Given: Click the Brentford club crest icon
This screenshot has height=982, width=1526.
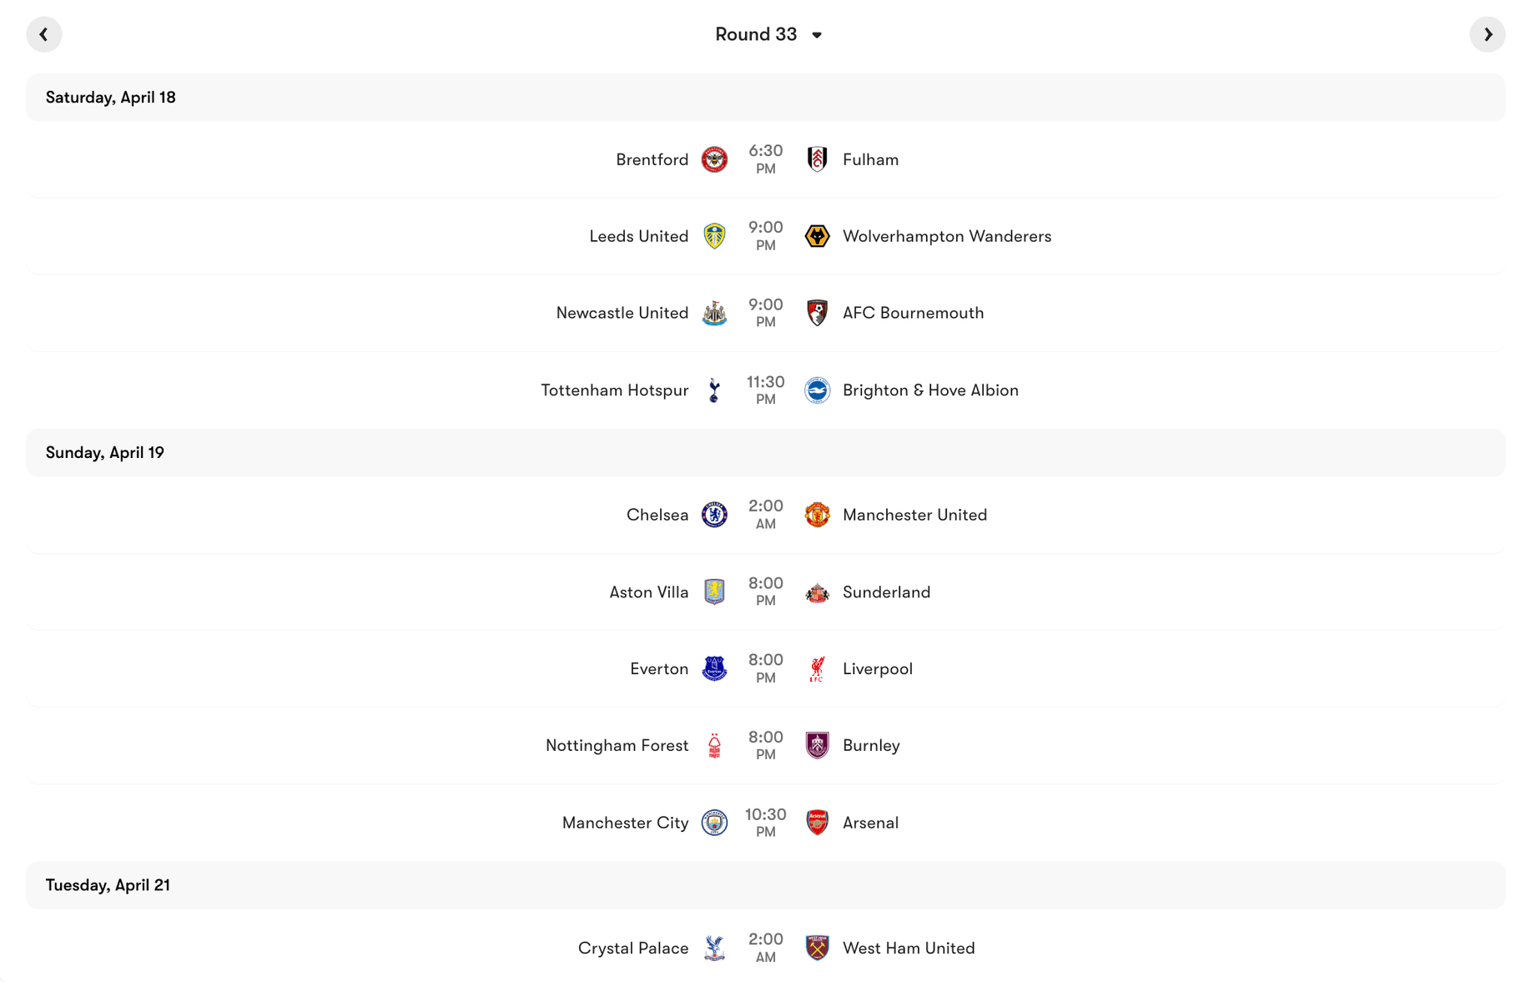Looking at the screenshot, I should tap(714, 159).
